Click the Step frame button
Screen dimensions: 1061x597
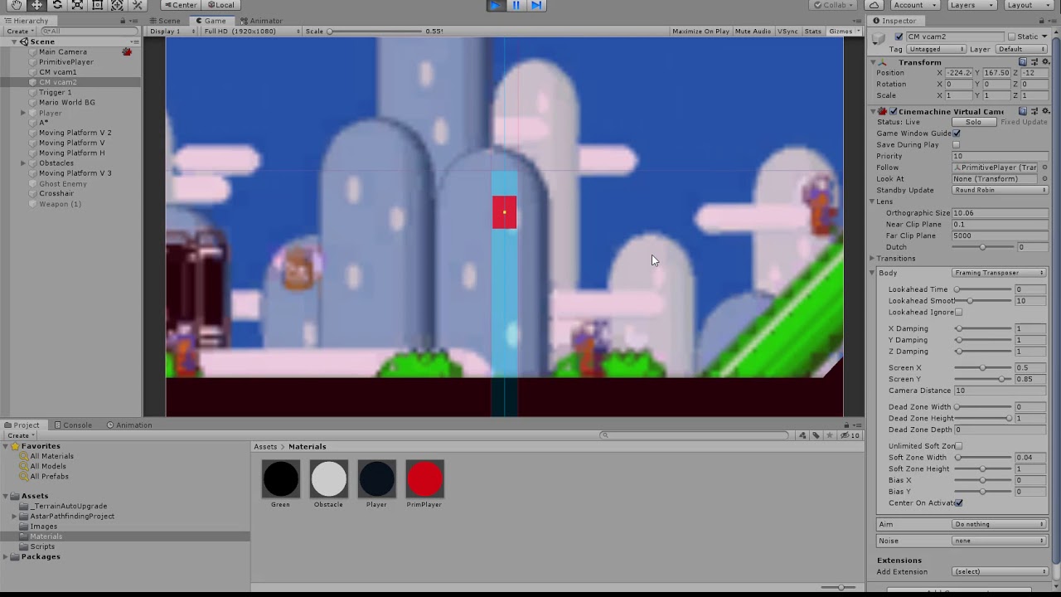pyautogui.click(x=536, y=5)
